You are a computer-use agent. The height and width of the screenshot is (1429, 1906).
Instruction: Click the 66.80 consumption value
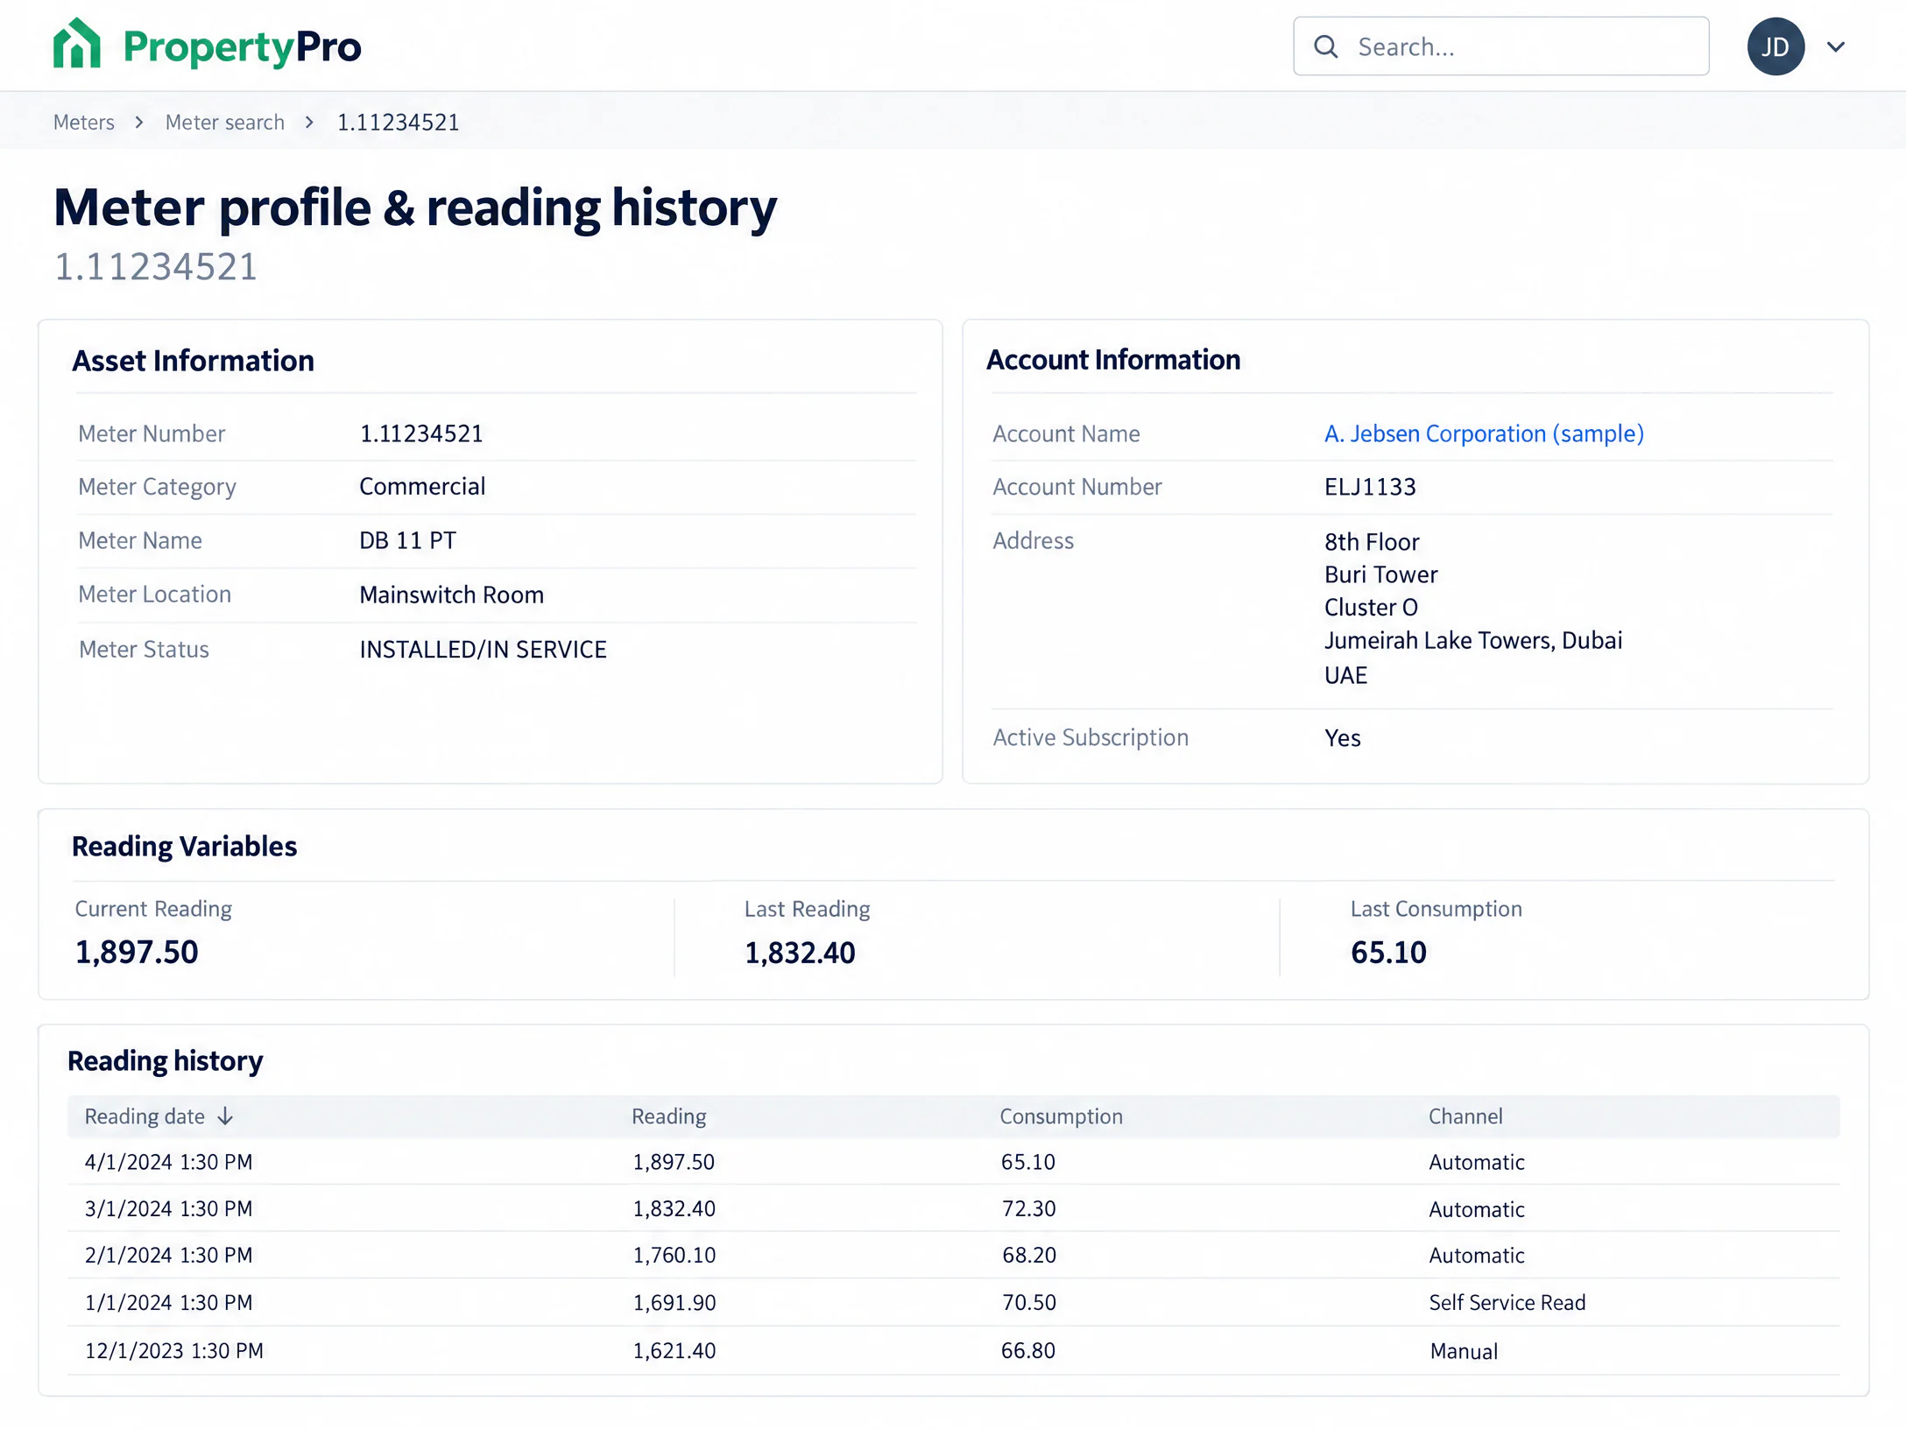point(1028,1350)
